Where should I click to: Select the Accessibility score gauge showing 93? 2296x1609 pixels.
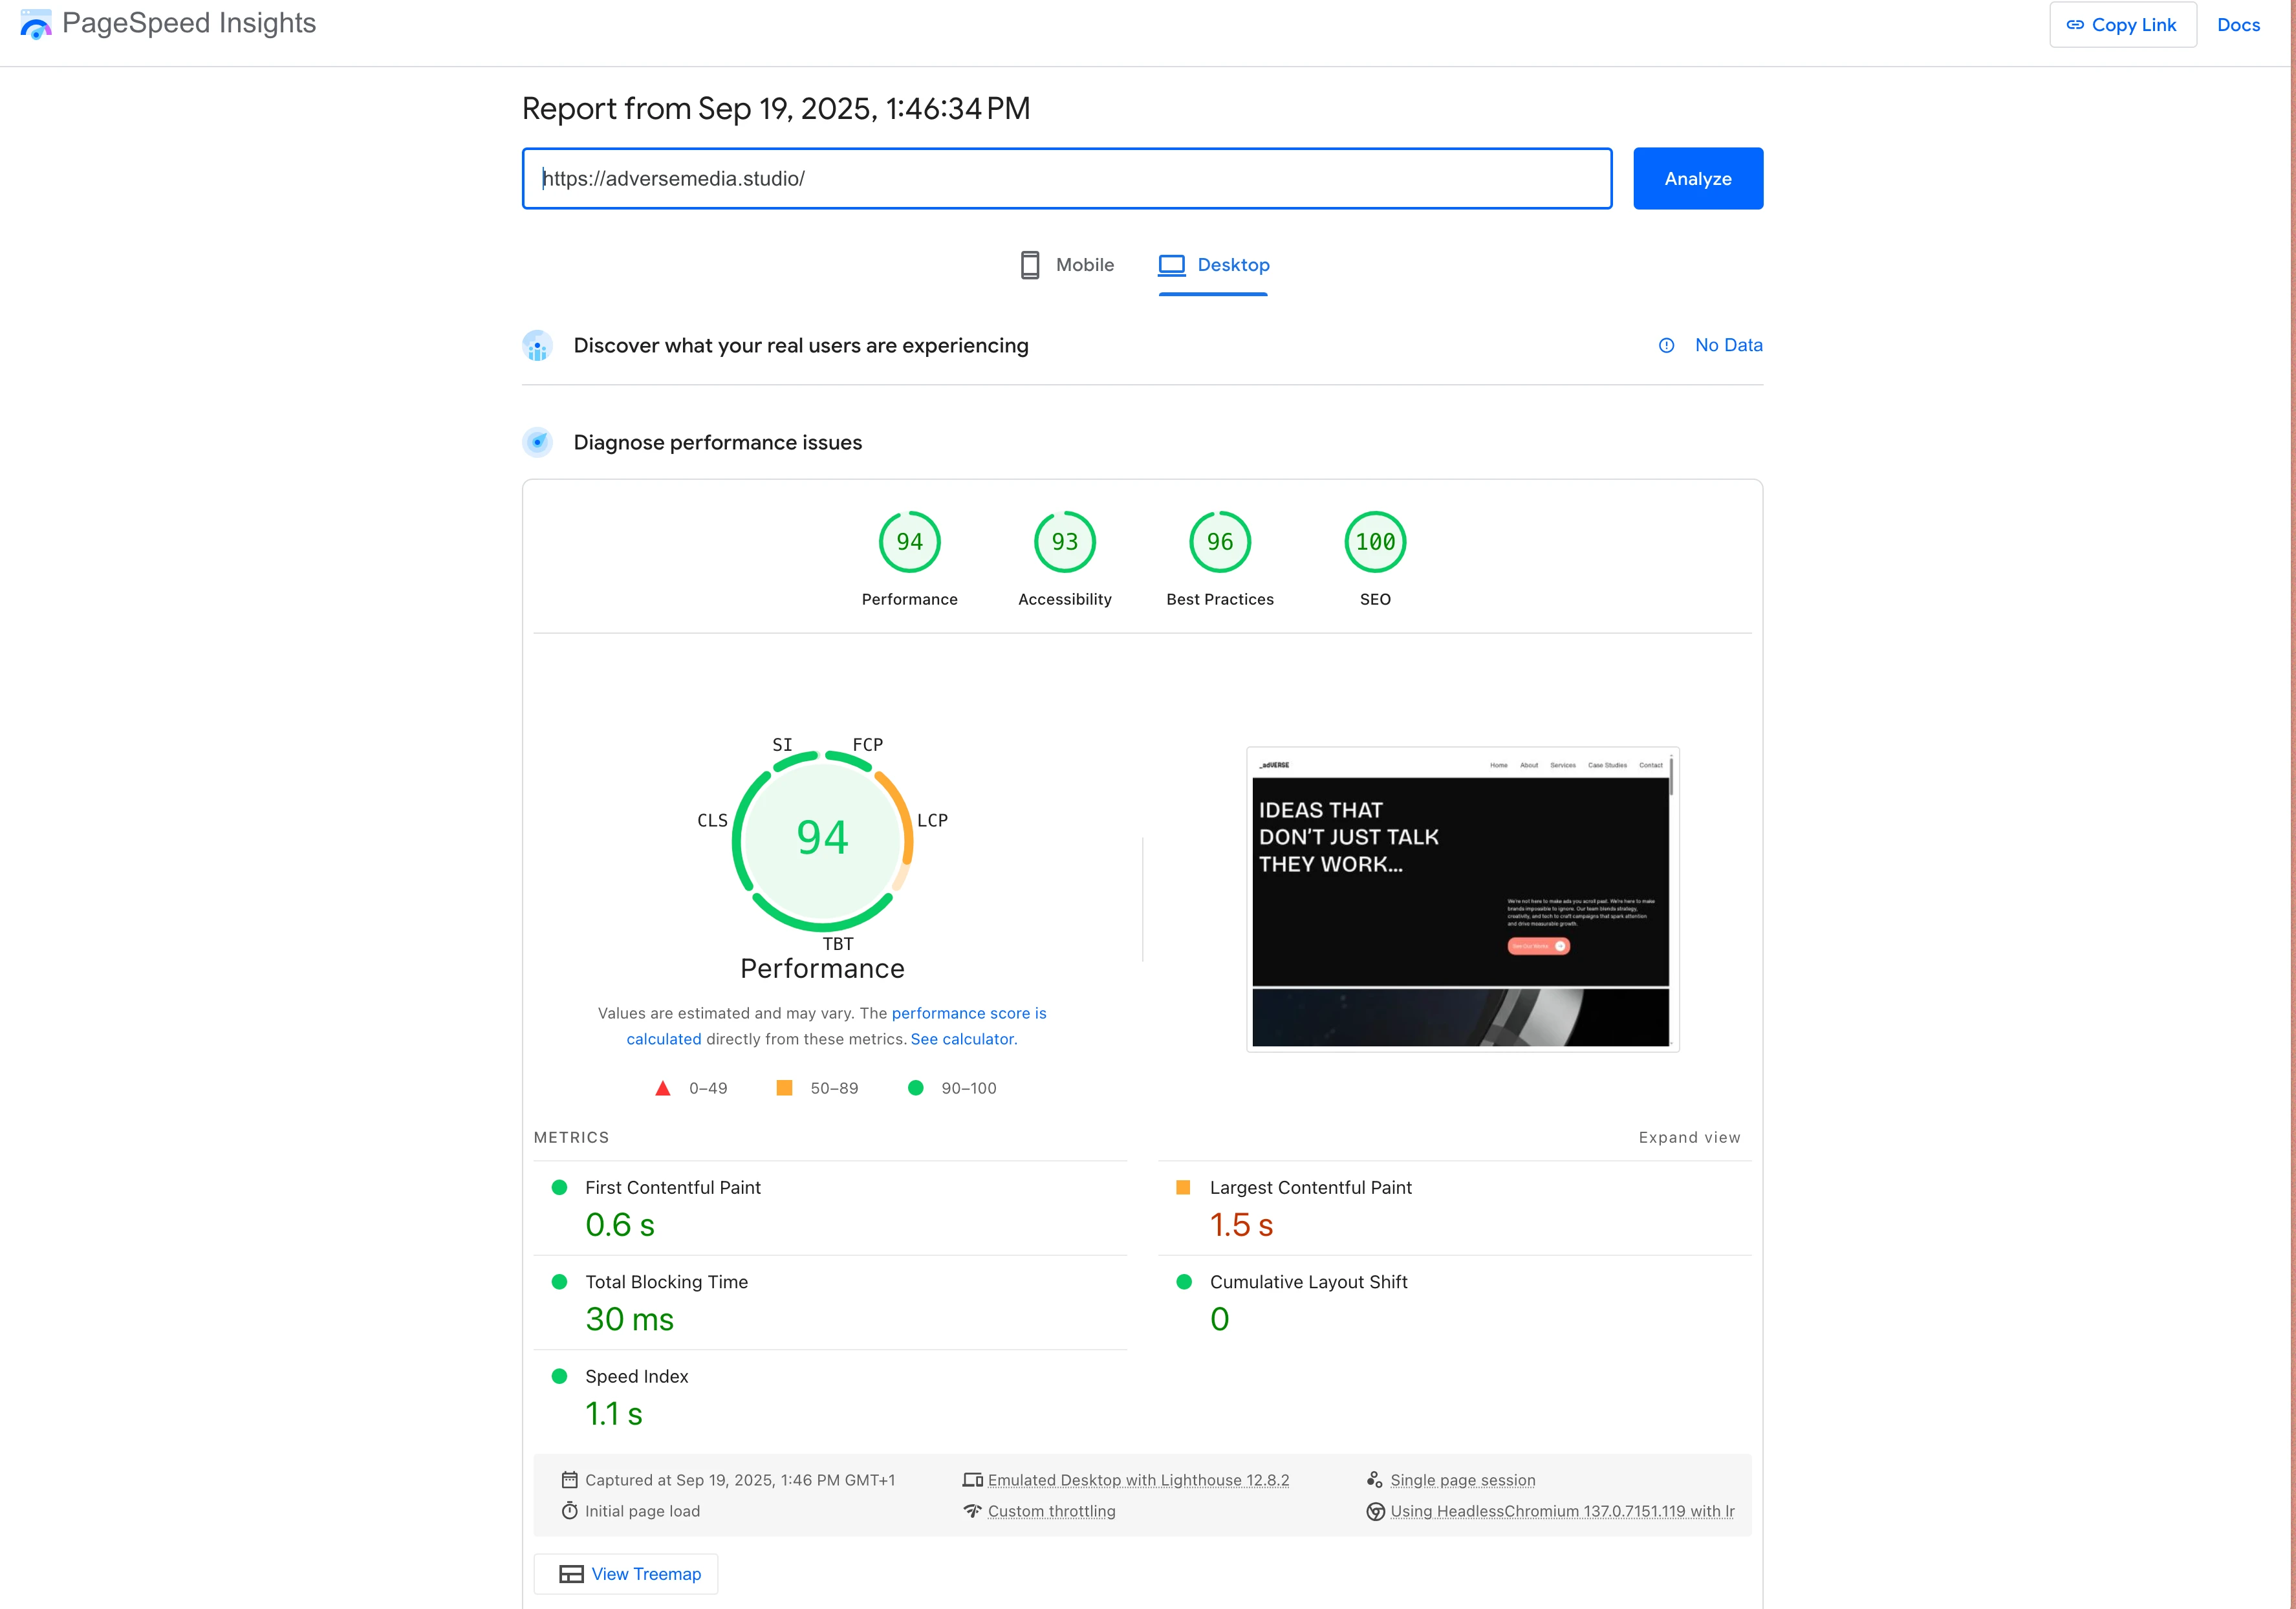click(1064, 541)
